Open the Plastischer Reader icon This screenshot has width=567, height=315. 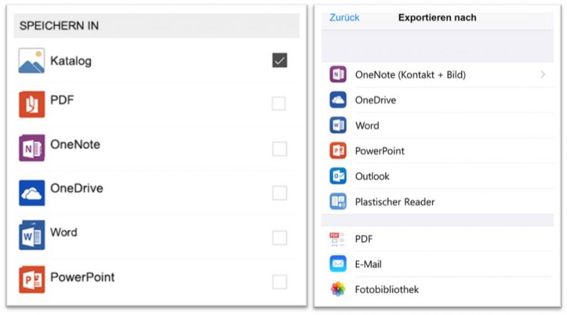point(338,202)
